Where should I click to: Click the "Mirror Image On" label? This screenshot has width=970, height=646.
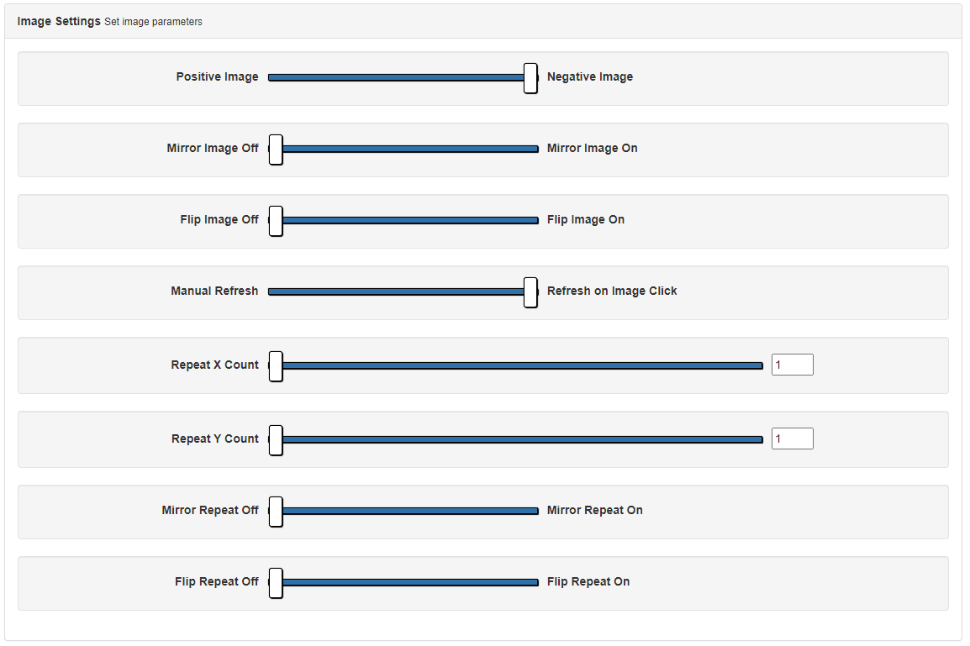tap(592, 148)
